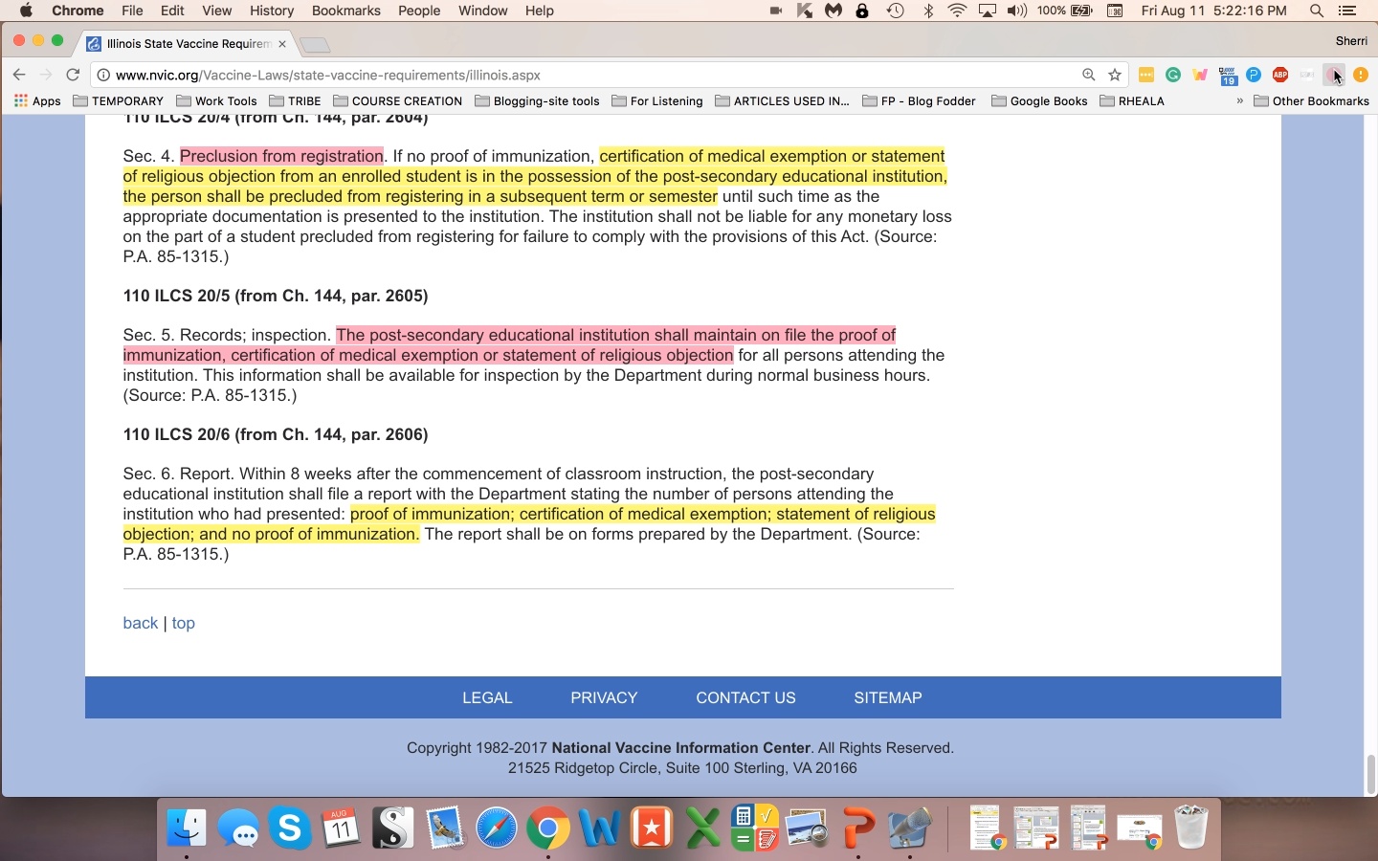Screen dimensions: 1378x861
Task: Open the pink W extension icon
Action: (1200, 75)
